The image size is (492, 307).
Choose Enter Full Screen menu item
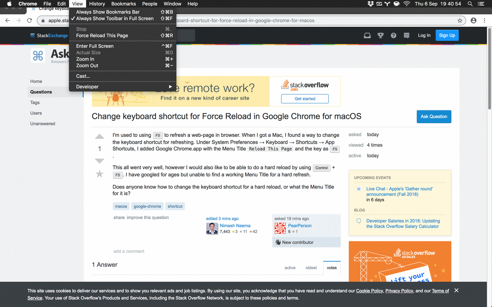pos(122,46)
